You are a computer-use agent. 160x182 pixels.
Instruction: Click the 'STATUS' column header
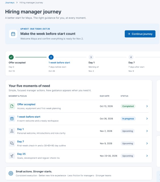(124, 96)
